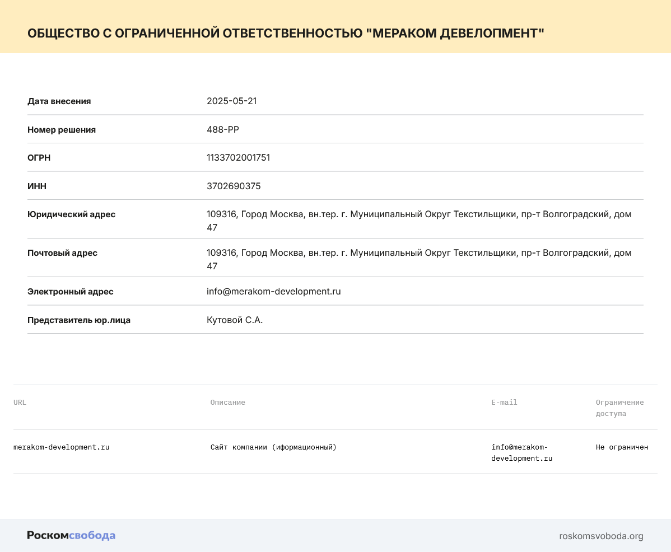The image size is (671, 552).
Task: Select the ОГРН value 1133702001751
Action: pyautogui.click(x=239, y=157)
